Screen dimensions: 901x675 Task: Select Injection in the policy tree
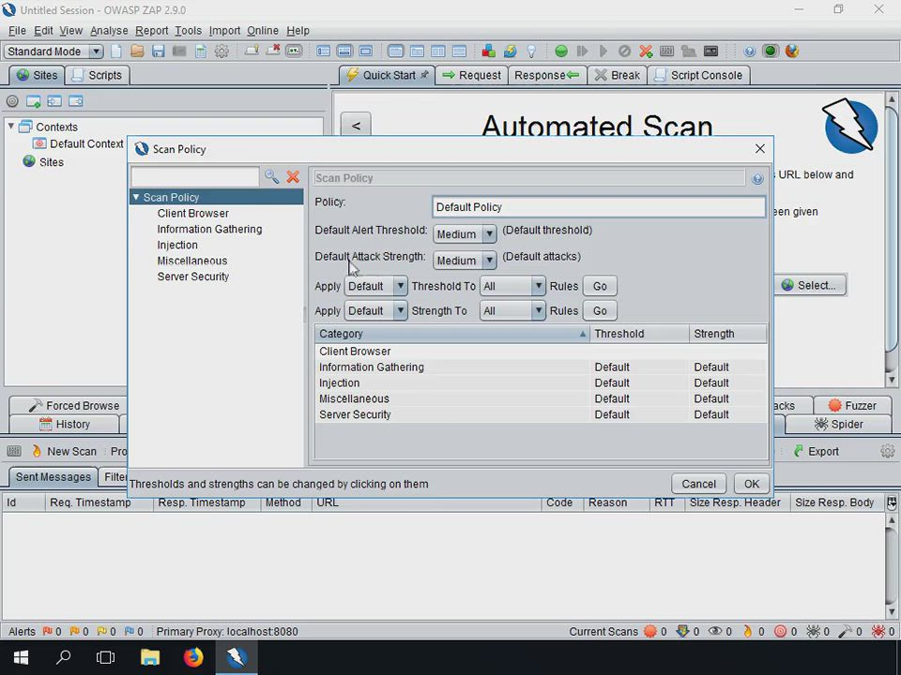177,245
